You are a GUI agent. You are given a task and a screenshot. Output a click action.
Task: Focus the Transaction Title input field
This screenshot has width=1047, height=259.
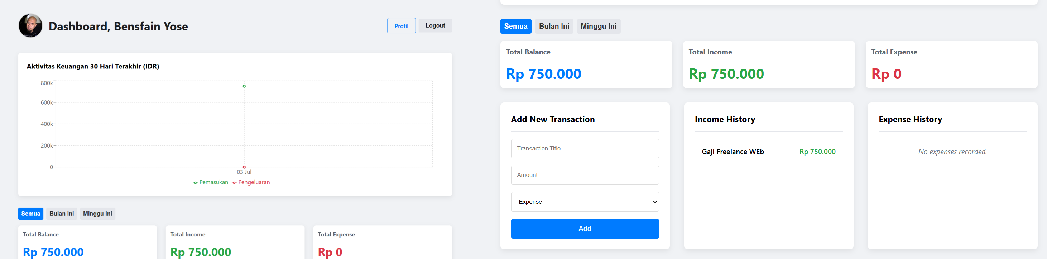[585, 148]
